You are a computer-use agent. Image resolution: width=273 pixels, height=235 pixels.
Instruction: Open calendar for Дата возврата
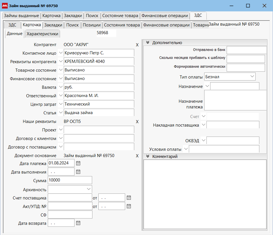pyautogui.click(x=78, y=223)
